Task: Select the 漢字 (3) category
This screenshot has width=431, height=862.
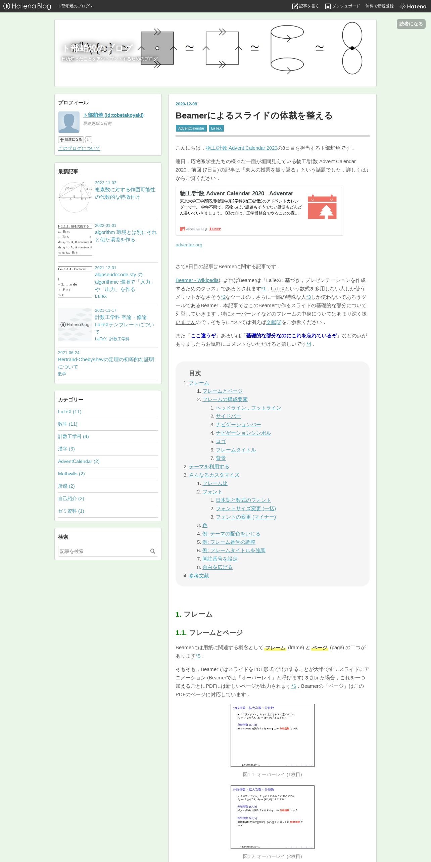Action: [66, 449]
